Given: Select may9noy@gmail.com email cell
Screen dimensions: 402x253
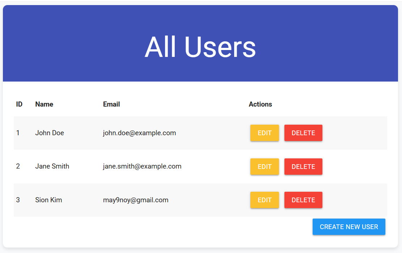Looking at the screenshot, I should tap(136, 200).
